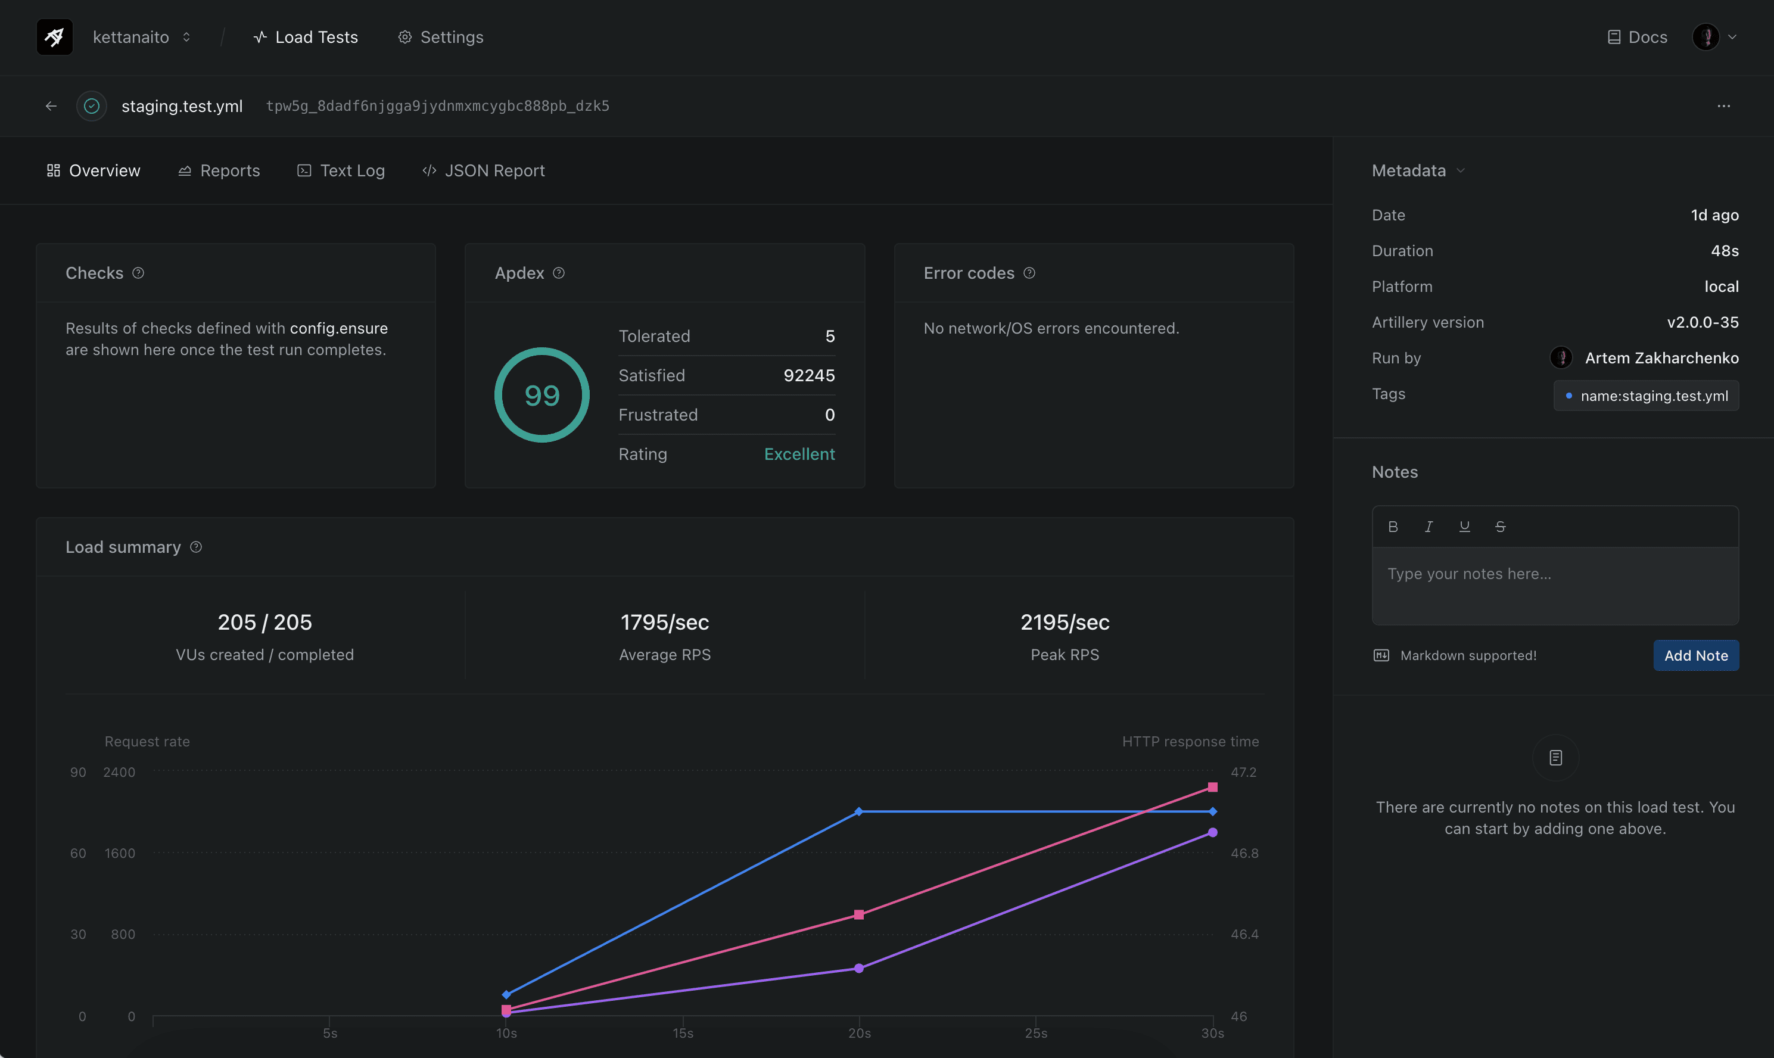Click the Add Note button
The height and width of the screenshot is (1058, 1774).
1695,655
